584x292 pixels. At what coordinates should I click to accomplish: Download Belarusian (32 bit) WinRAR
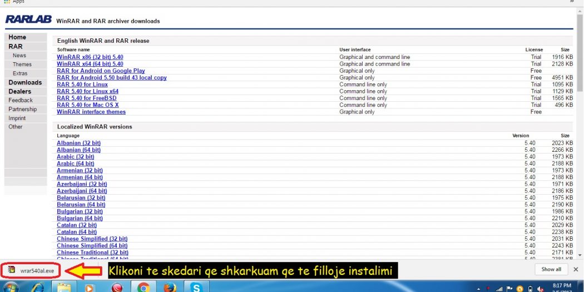(x=81, y=198)
